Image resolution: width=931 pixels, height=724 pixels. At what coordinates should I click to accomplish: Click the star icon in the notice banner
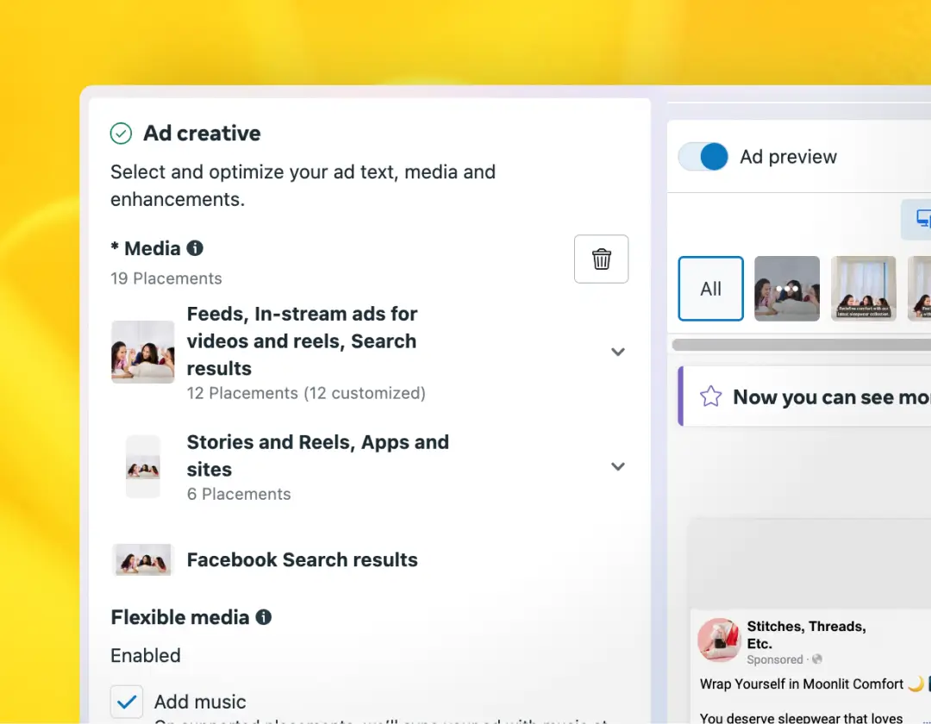tap(710, 396)
